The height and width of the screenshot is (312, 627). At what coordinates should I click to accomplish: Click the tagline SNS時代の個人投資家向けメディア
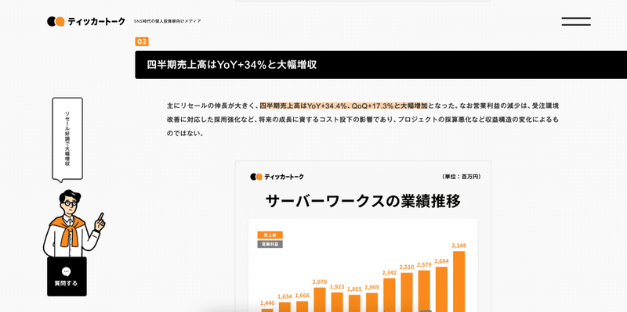168,21
